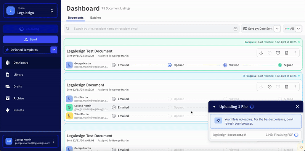Open the Legalesign Document title
This screenshot has width=305, height=151.
point(85,85)
